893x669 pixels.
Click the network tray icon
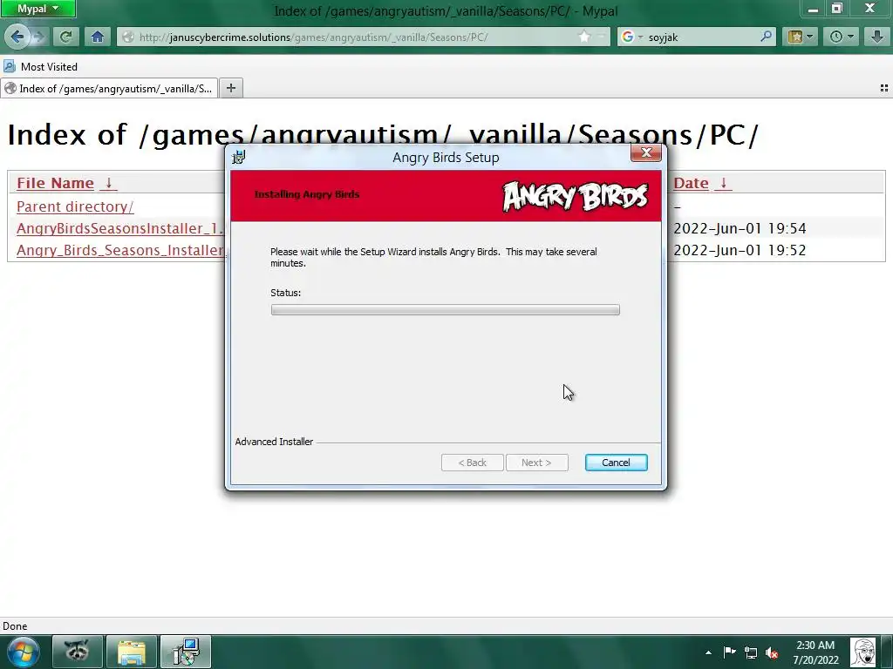(751, 652)
